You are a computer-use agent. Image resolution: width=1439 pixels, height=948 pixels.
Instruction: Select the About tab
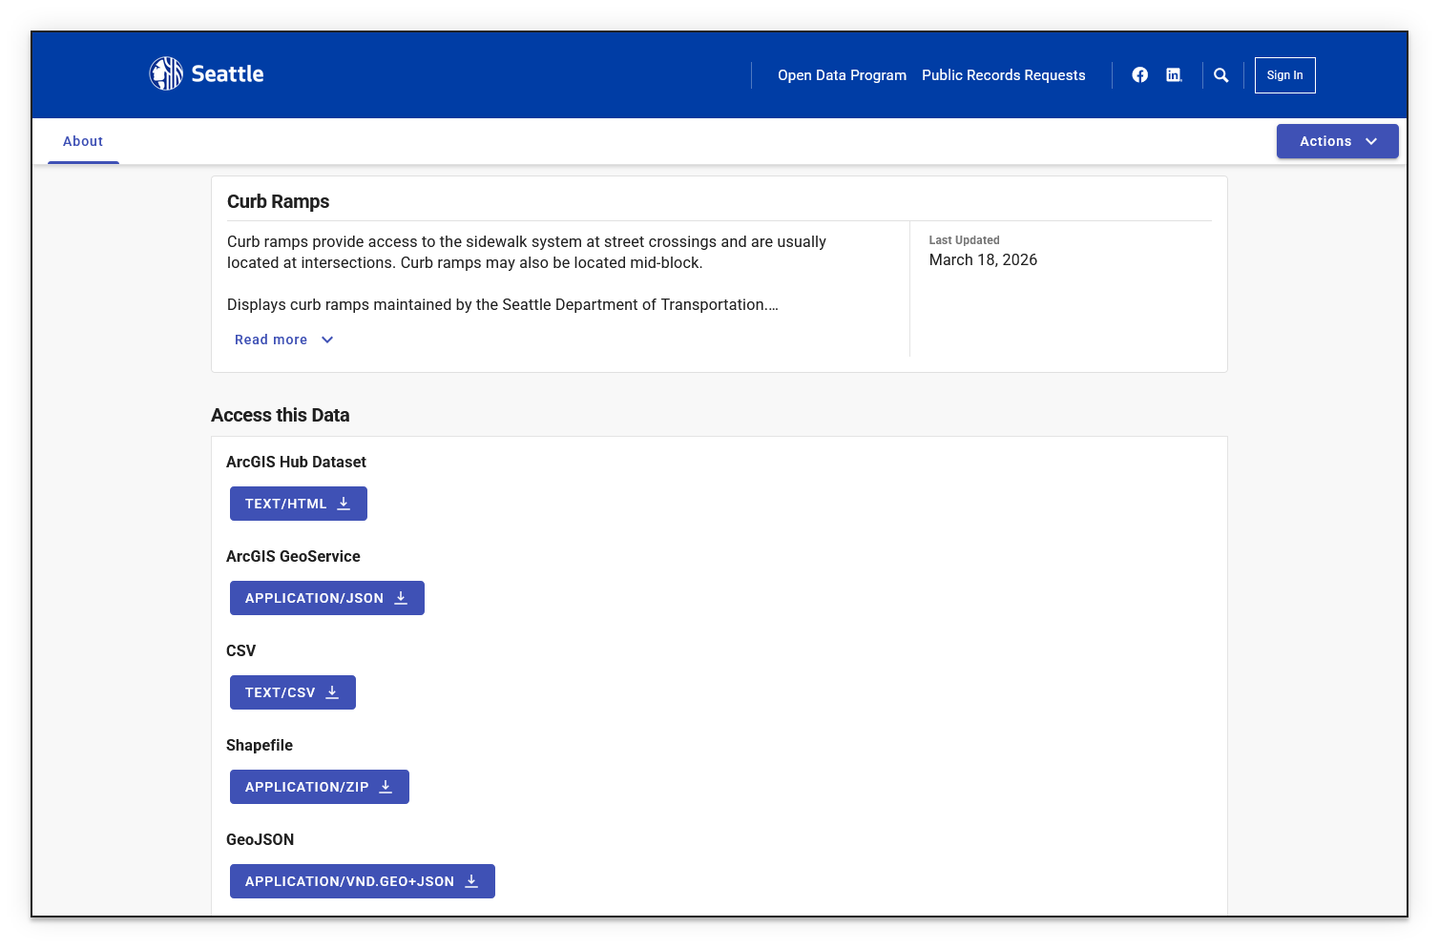point(83,141)
